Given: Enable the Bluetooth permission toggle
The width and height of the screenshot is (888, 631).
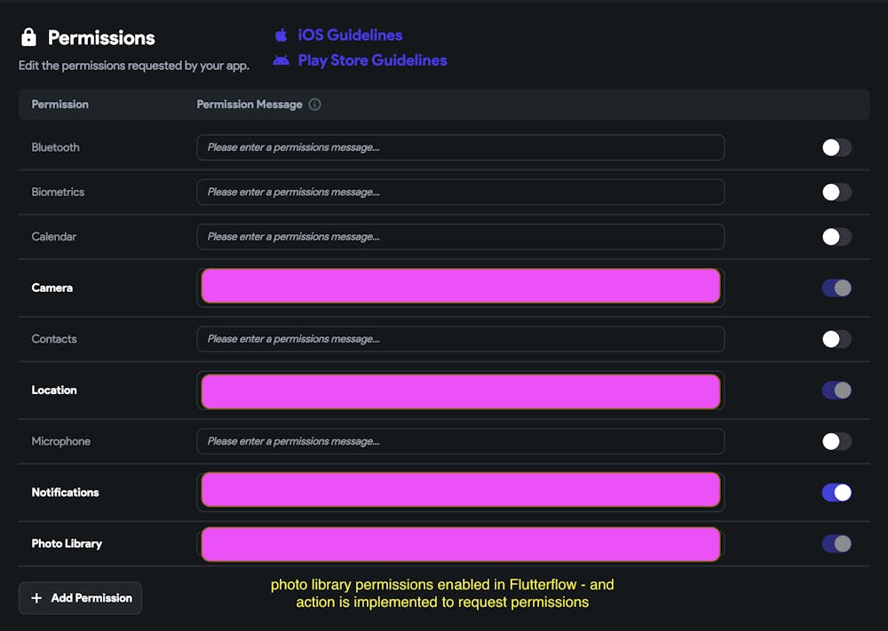Looking at the screenshot, I should point(836,147).
